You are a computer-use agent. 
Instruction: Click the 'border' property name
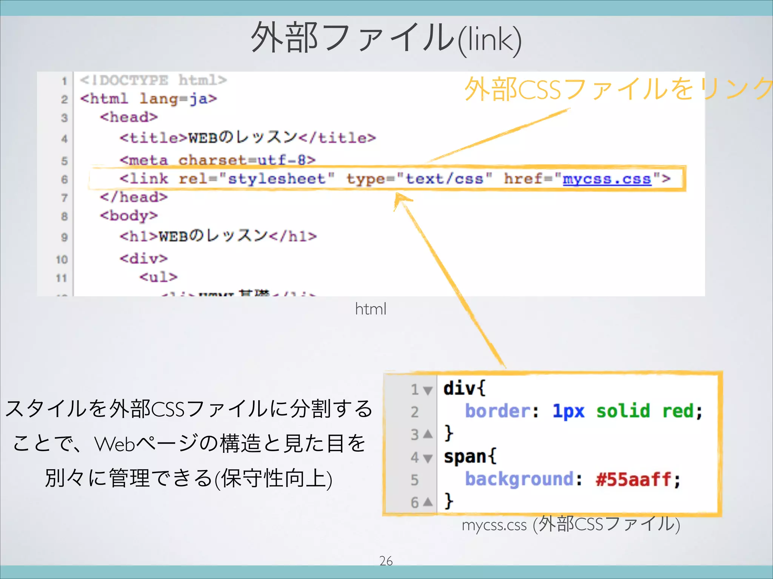[x=497, y=411]
